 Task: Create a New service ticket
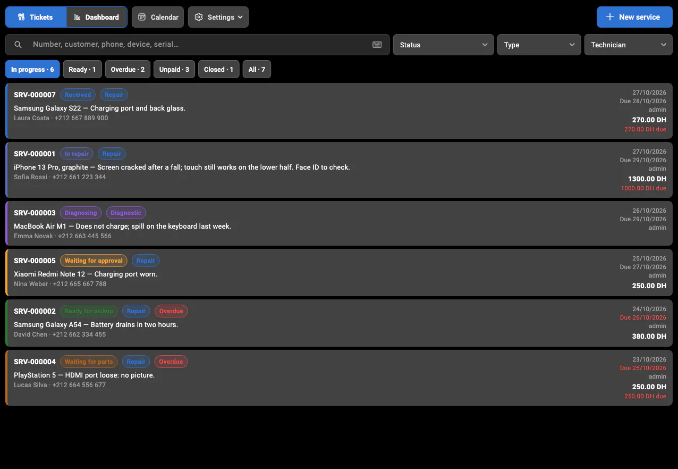click(x=634, y=17)
